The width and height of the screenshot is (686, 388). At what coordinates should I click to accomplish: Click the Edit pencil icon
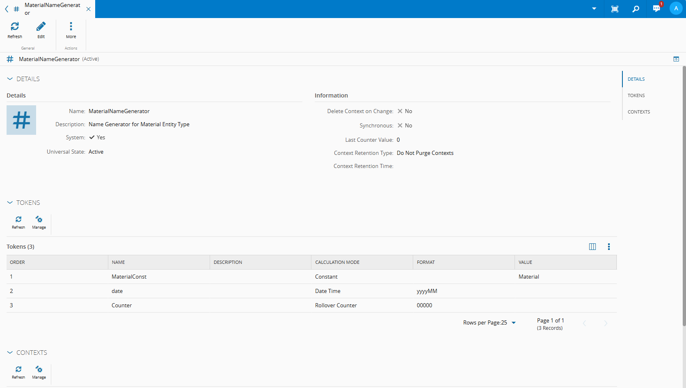point(41,27)
